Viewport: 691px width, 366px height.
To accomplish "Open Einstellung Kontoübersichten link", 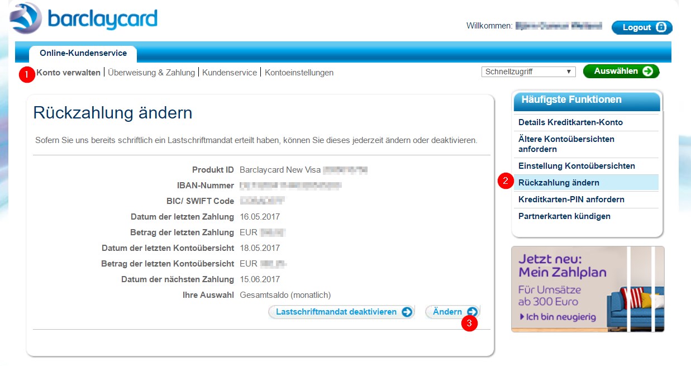I will tap(576, 166).
